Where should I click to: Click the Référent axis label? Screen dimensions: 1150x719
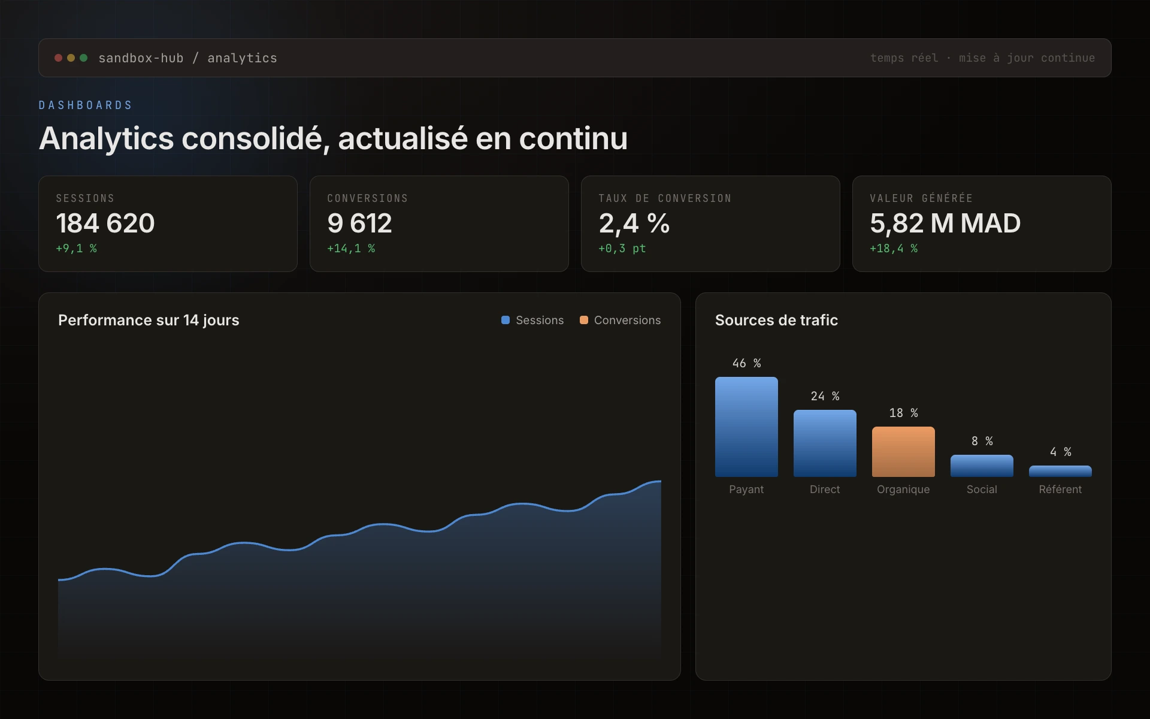coord(1060,490)
